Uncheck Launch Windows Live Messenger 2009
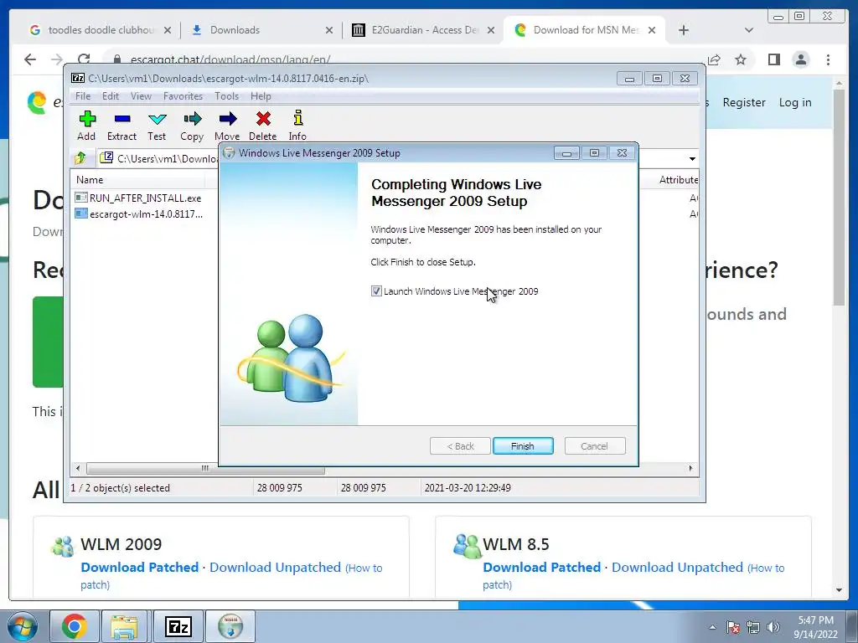Image resolution: width=858 pixels, height=643 pixels. click(376, 291)
